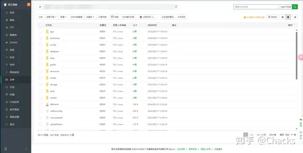Open WAF in the sidebar

click(x=16, y=65)
